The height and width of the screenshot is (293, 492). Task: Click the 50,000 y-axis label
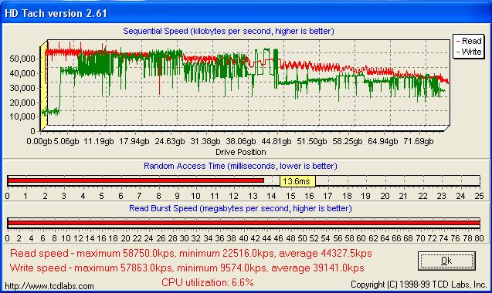click(22, 59)
